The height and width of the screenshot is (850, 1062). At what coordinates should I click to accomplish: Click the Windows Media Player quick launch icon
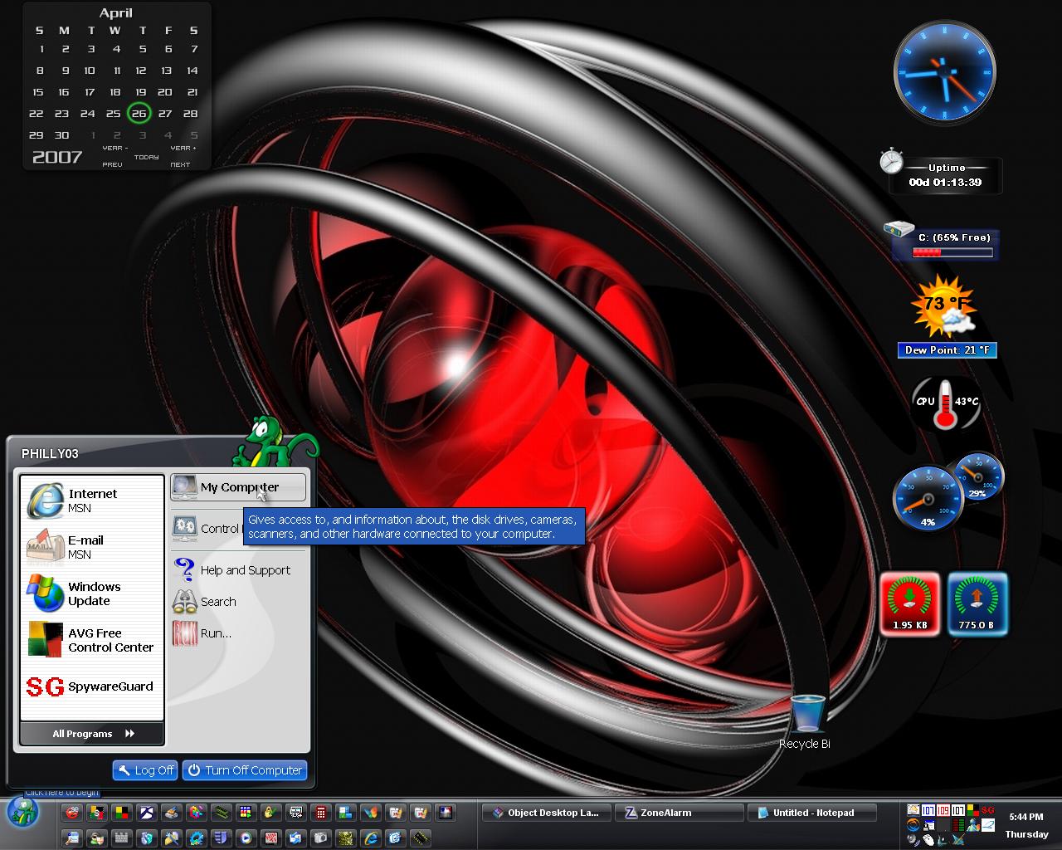coord(246,838)
